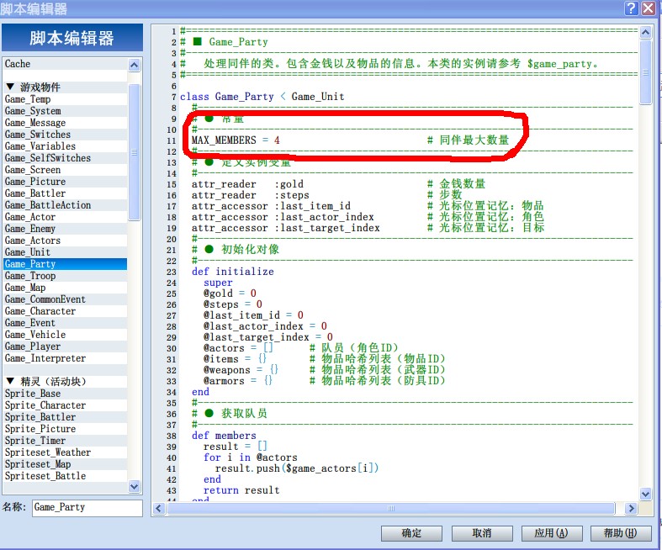Select the Game_BattleAction script
This screenshot has height=550, width=662.
[x=65, y=205]
